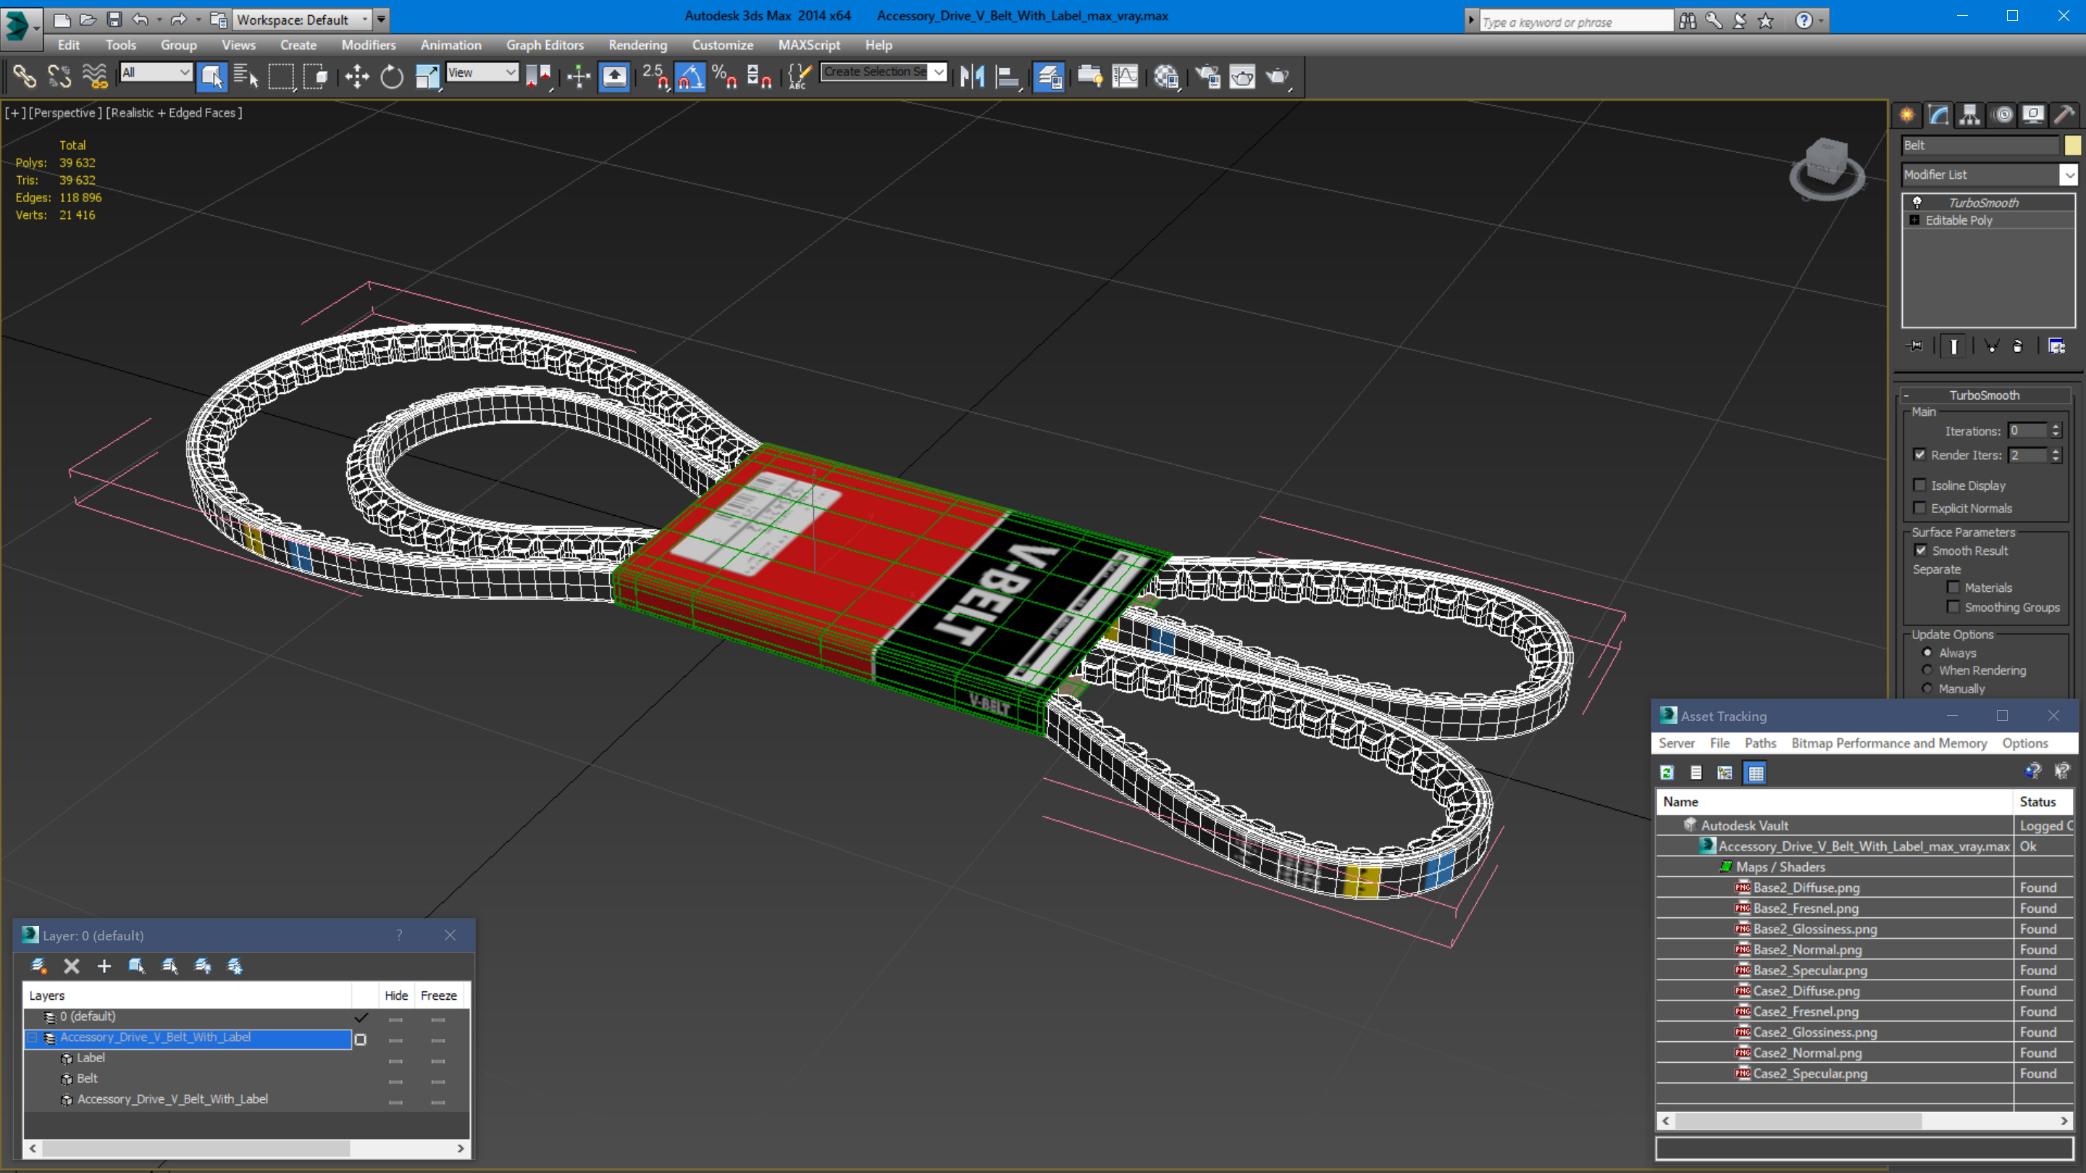Open the Material Editor icon
Screen dimensions: 2086x1173
click(1166, 76)
